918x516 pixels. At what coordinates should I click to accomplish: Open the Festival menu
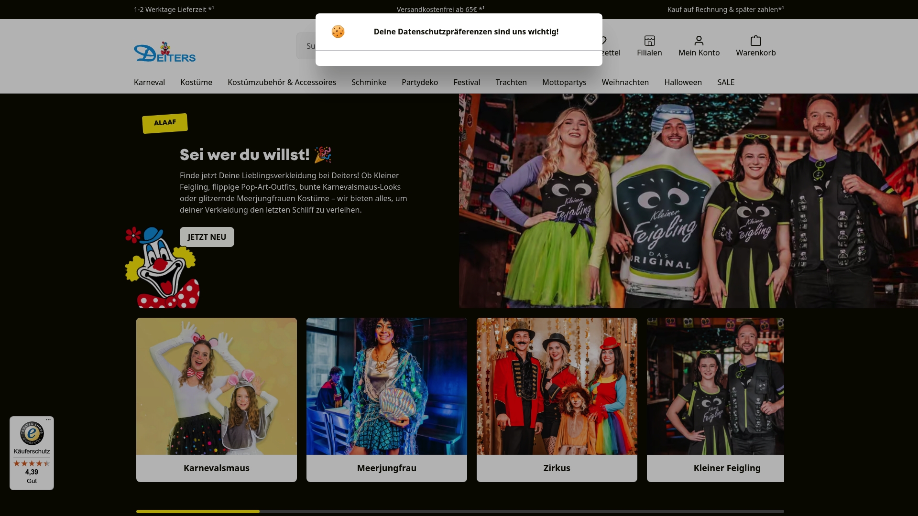tap(467, 82)
